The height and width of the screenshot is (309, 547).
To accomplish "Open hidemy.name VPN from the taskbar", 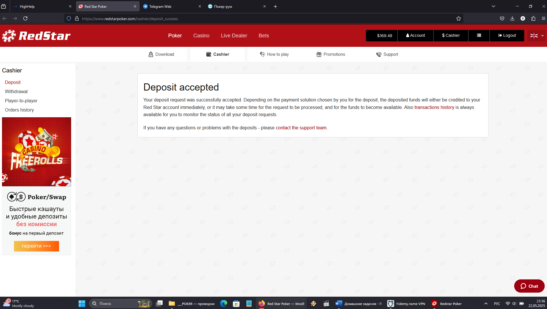I will point(406,304).
